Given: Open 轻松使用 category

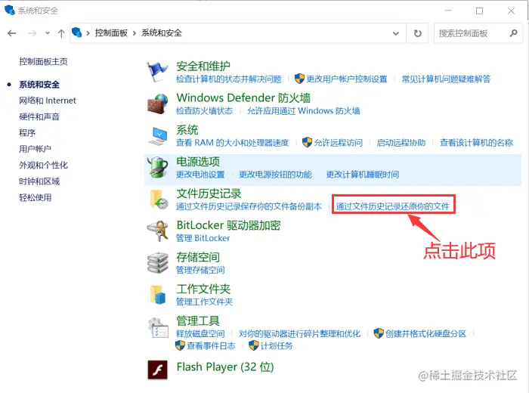Looking at the screenshot, I should [x=35, y=197].
